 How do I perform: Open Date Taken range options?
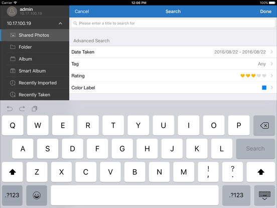[x=173, y=52]
